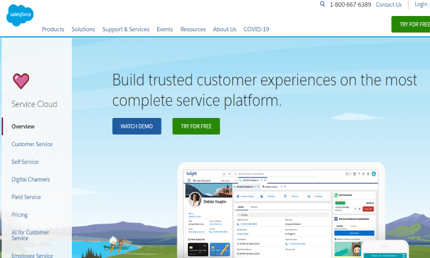Open the About Us menu
The image size is (430, 258).
coord(225,29)
